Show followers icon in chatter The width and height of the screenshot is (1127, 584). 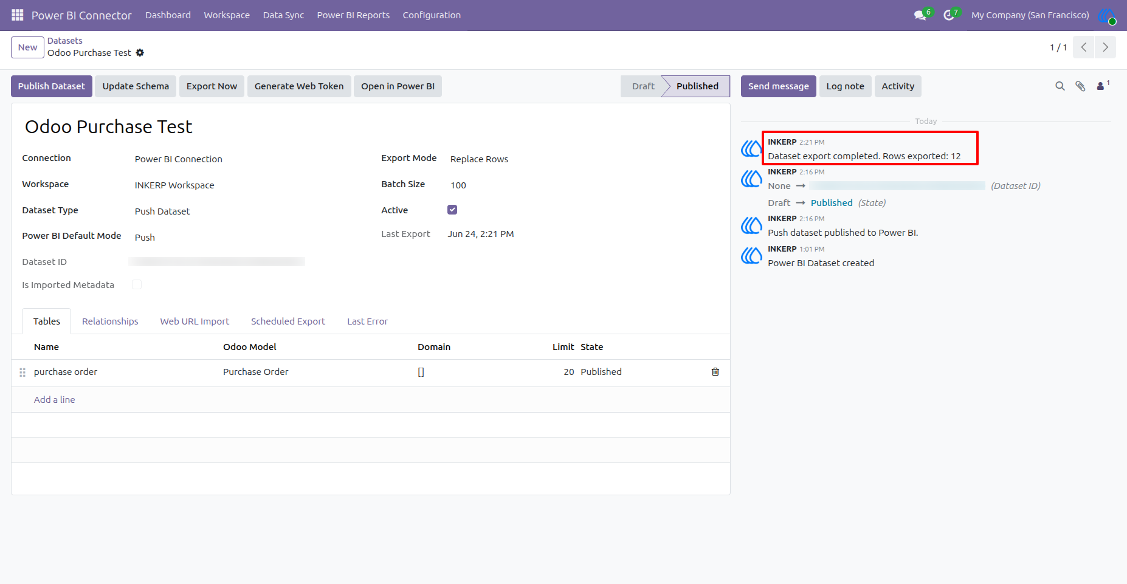pyautogui.click(x=1102, y=86)
